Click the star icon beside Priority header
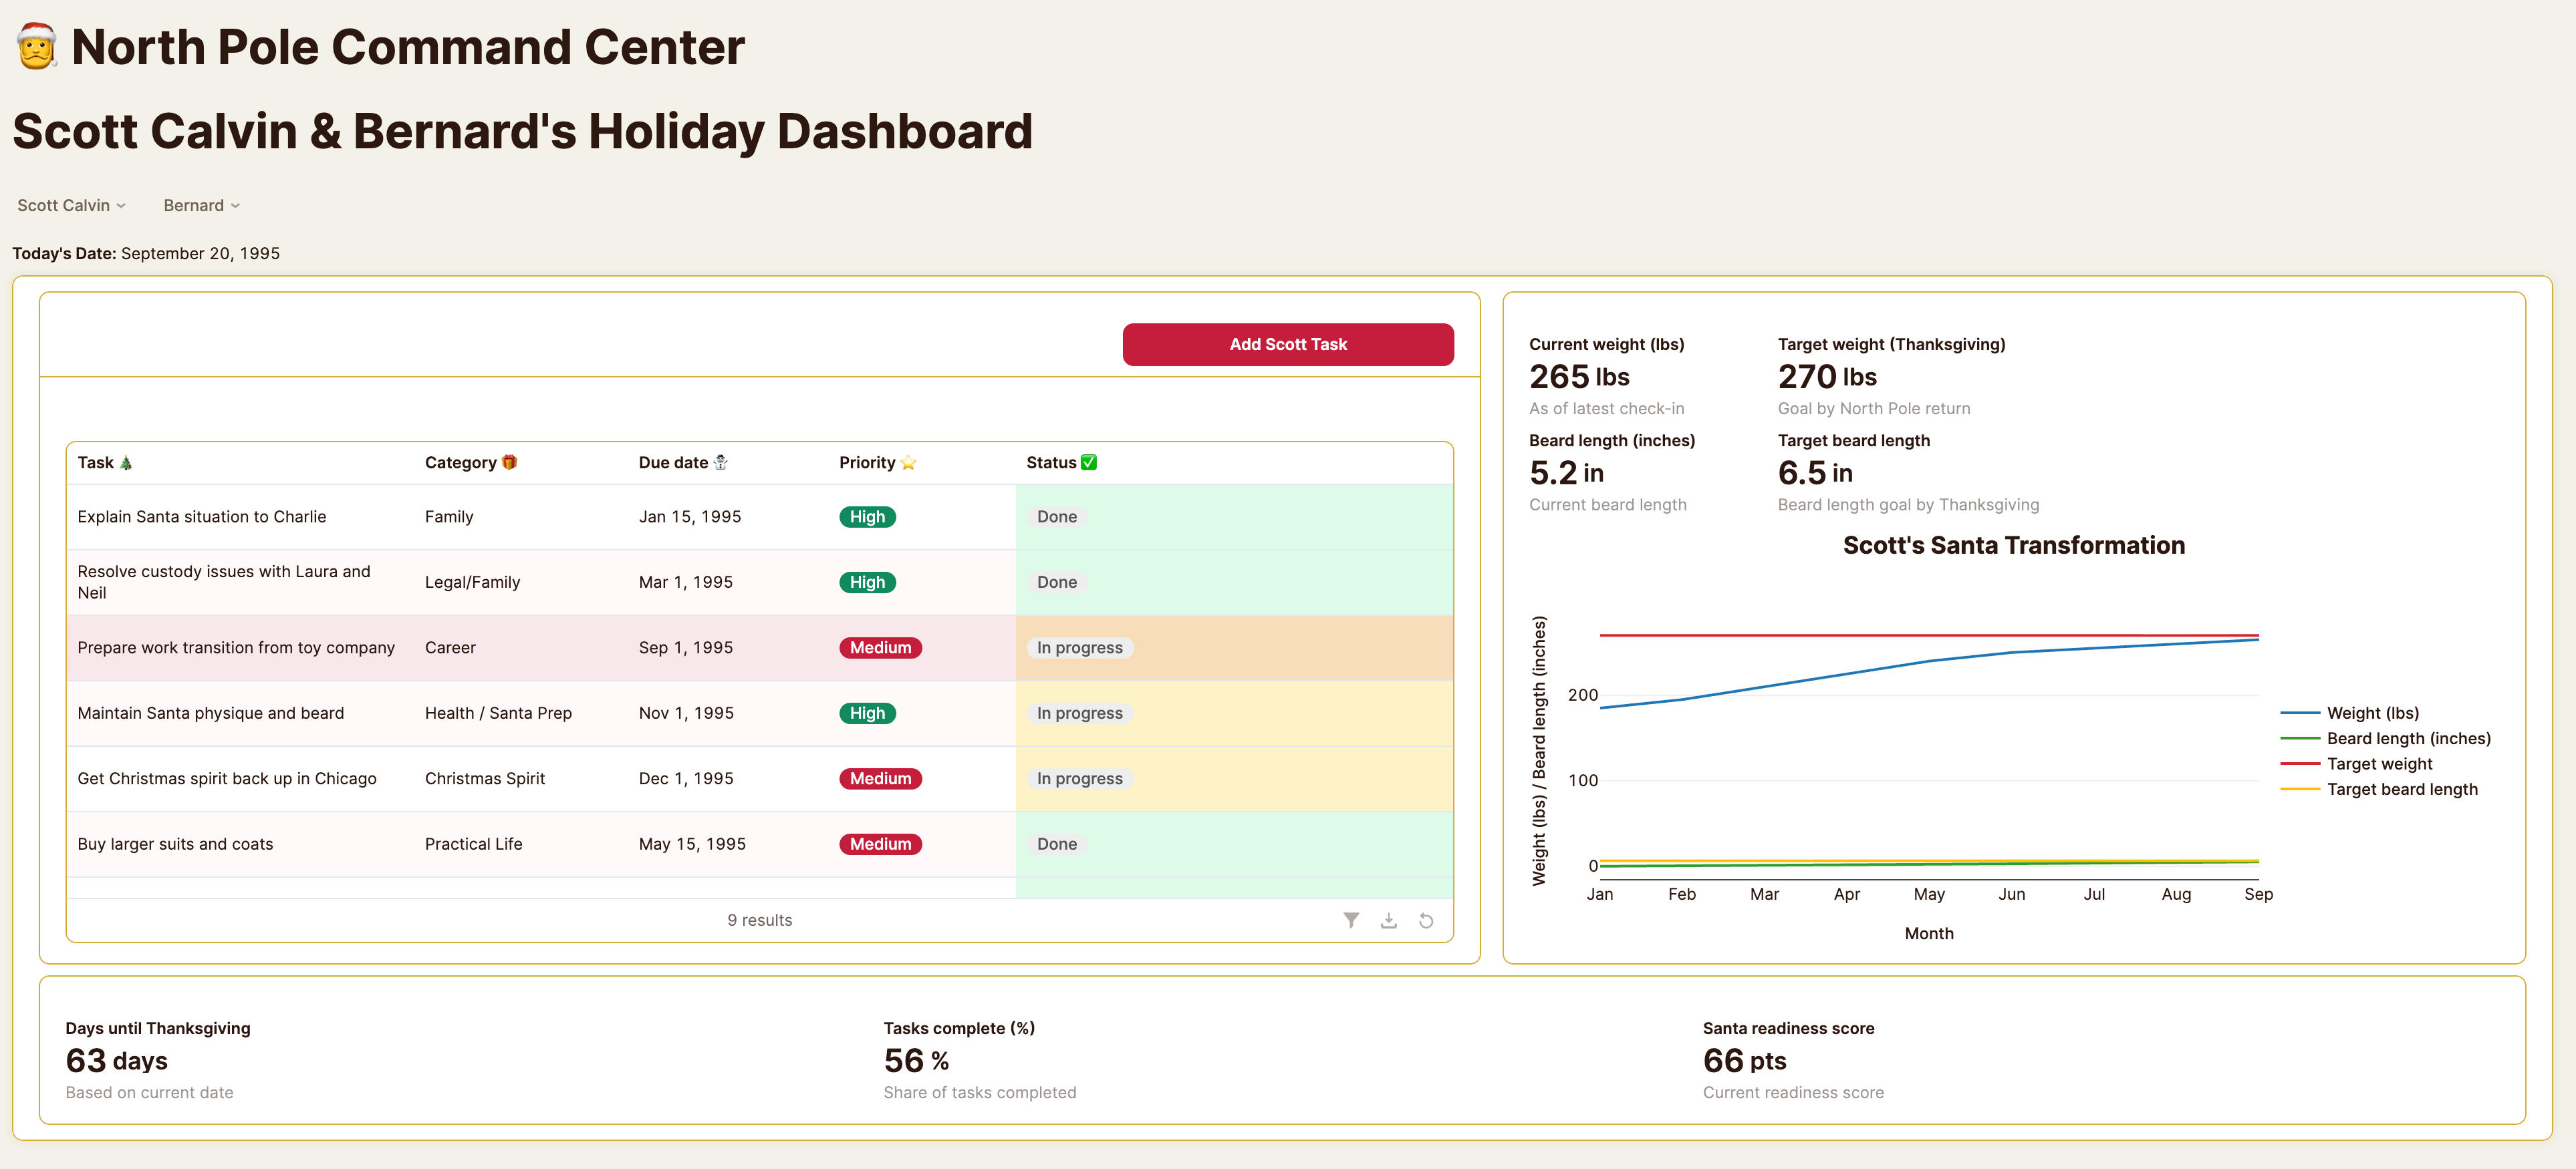The width and height of the screenshot is (2576, 1169). pos(908,463)
